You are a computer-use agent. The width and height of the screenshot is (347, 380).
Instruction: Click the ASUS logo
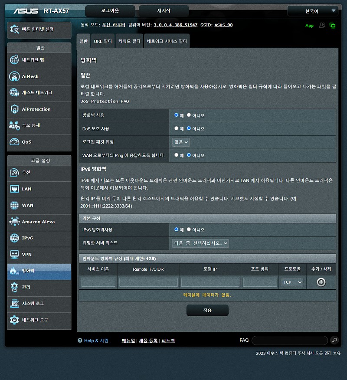(x=26, y=11)
